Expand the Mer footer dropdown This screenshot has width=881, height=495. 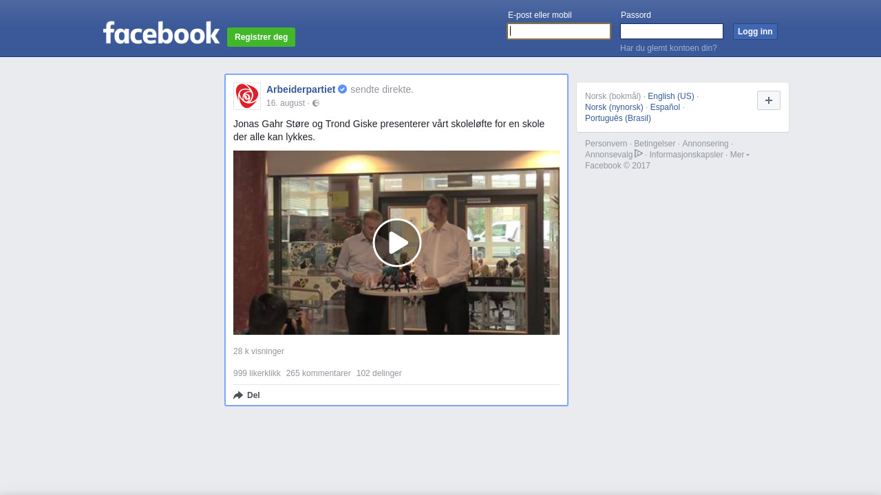[x=740, y=155]
